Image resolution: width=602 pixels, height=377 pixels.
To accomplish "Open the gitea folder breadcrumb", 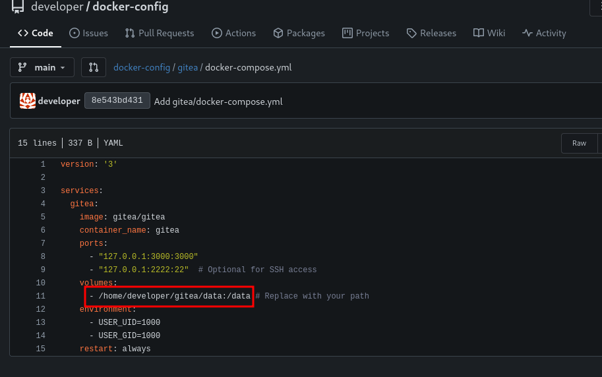I will coord(187,67).
